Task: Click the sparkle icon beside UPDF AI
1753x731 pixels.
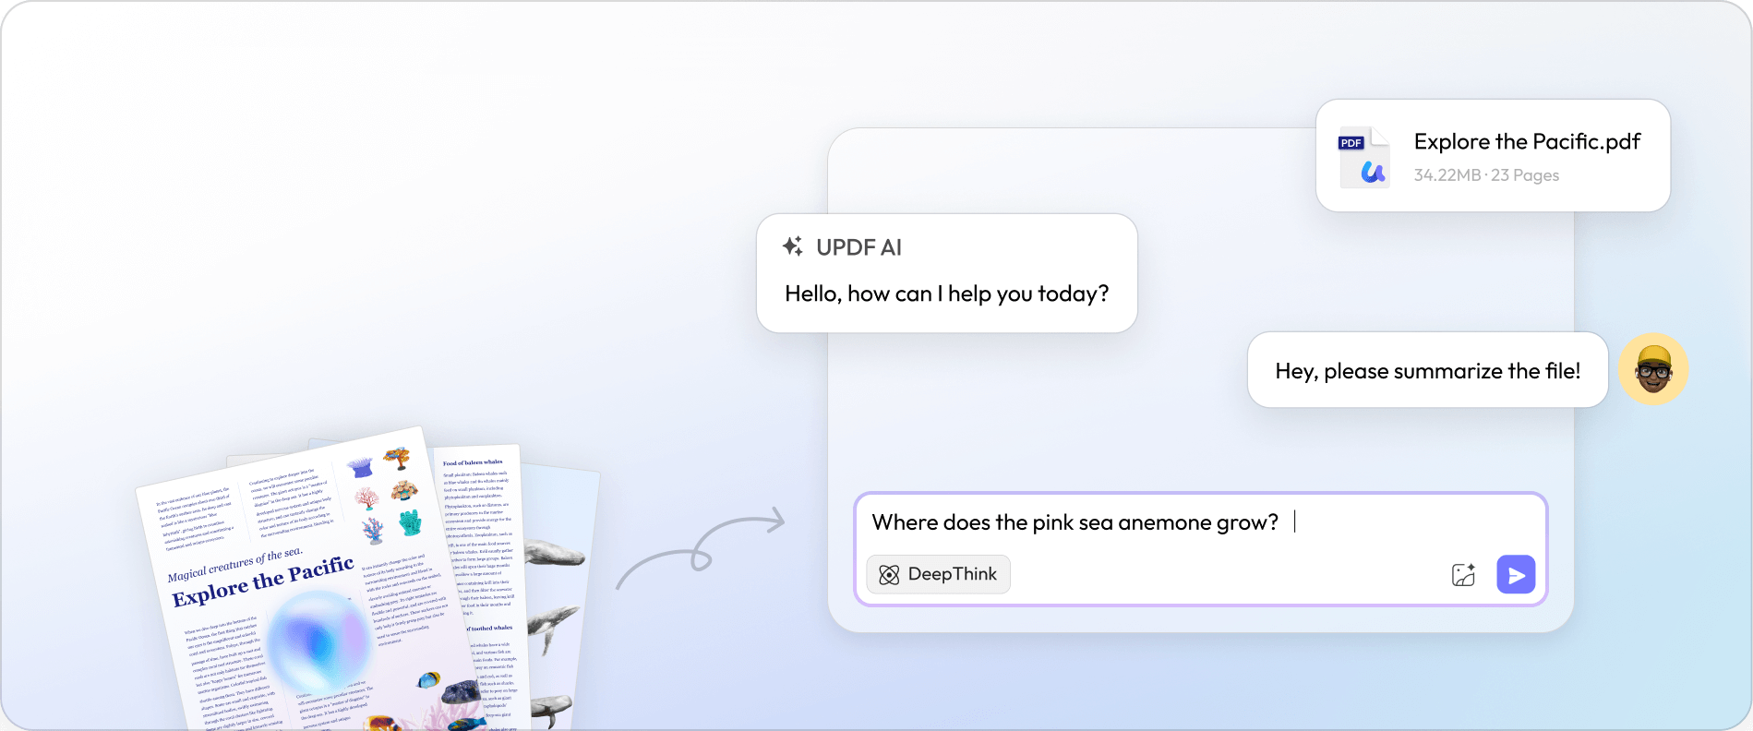Action: point(792,246)
